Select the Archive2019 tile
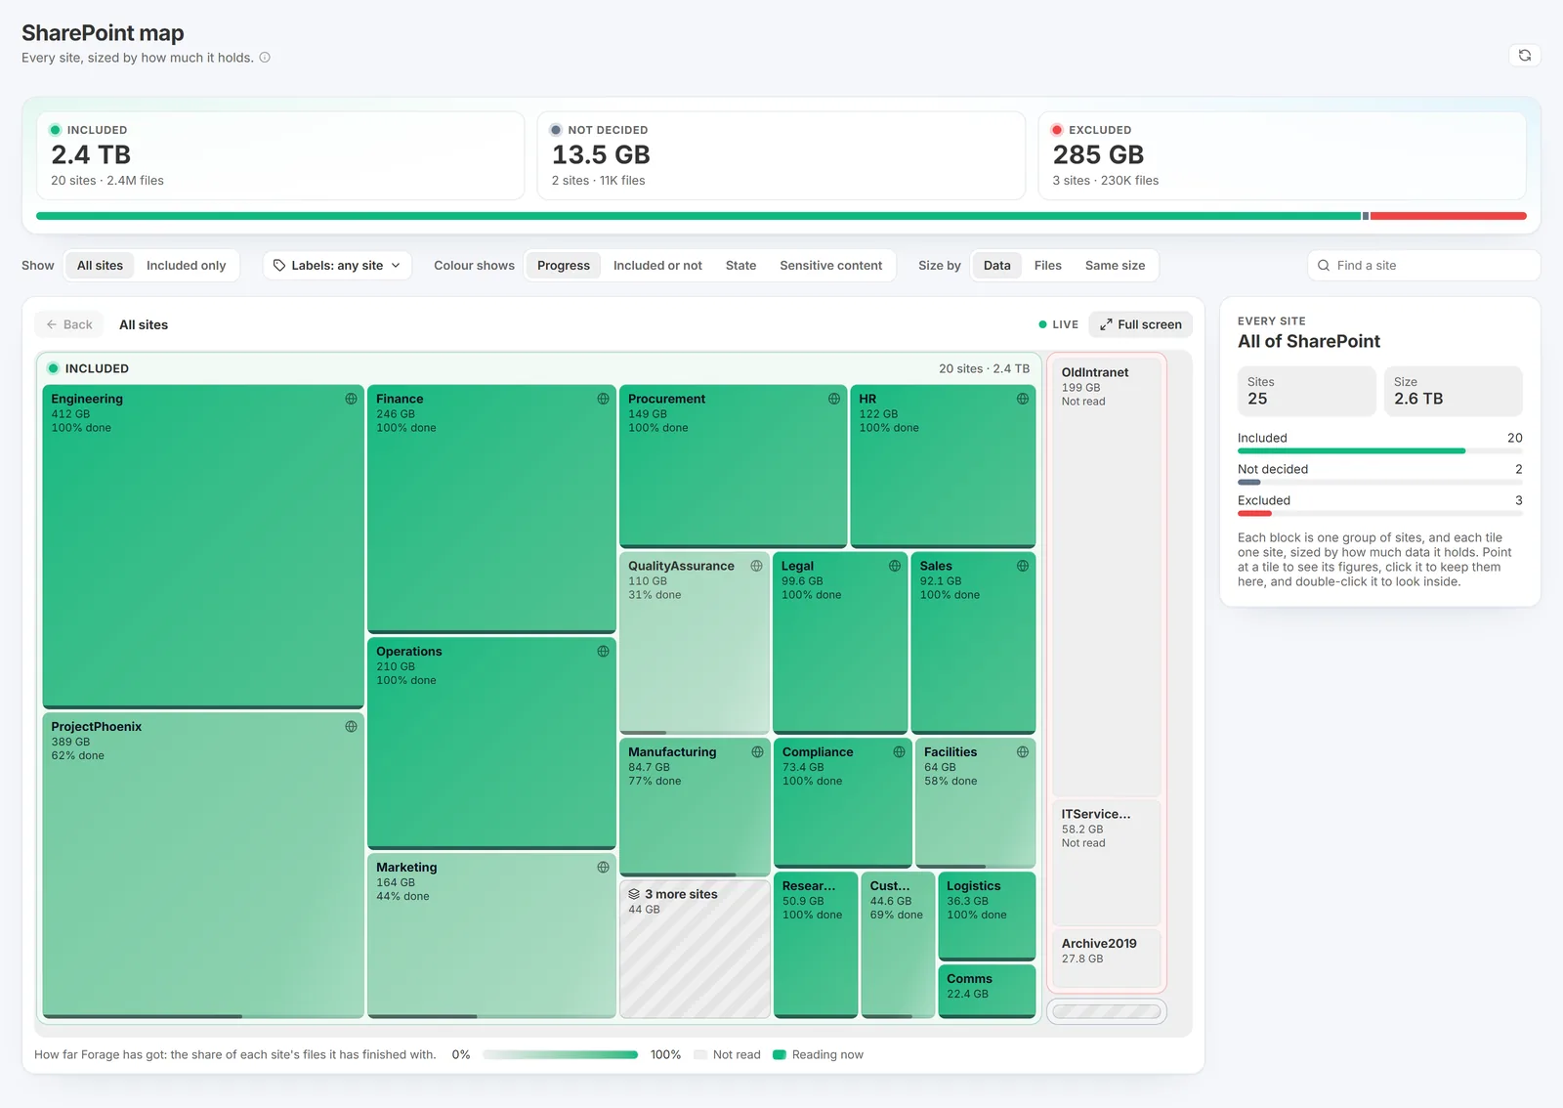This screenshot has width=1563, height=1108. pos(1106,958)
